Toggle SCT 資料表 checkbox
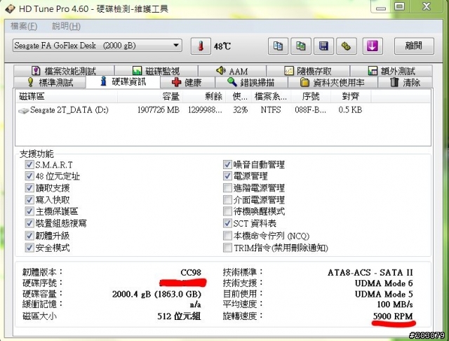 (227, 223)
